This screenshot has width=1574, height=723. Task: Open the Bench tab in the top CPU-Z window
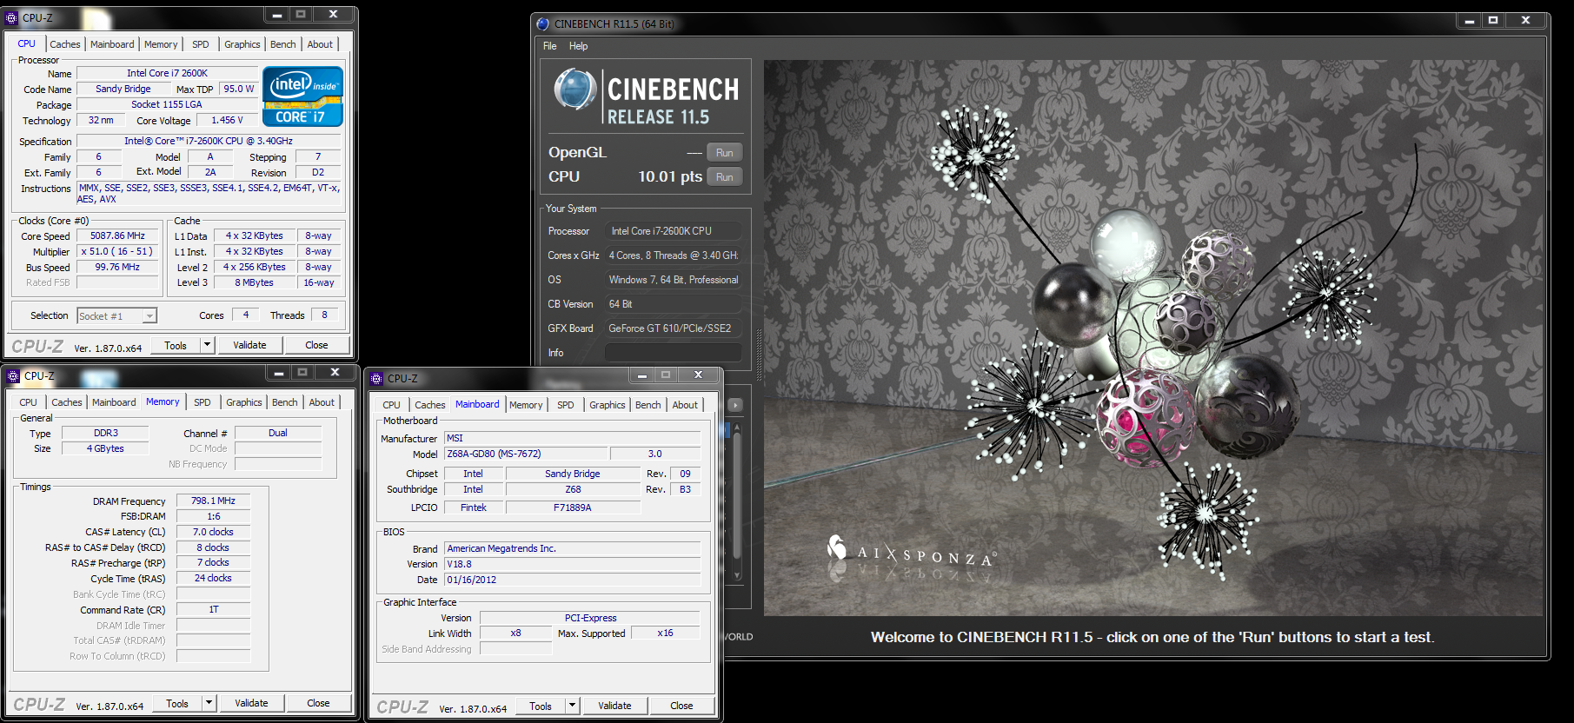tap(283, 44)
